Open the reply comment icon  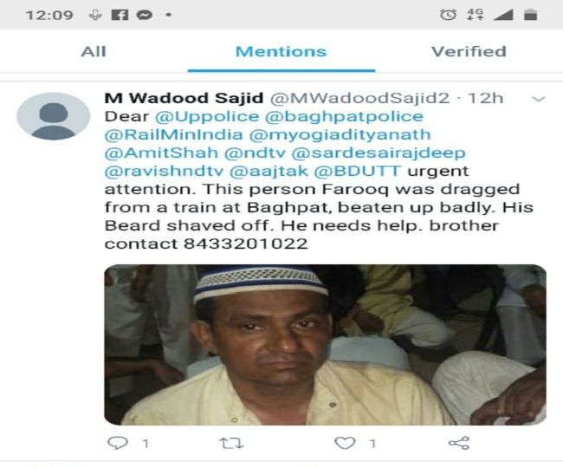point(118,443)
